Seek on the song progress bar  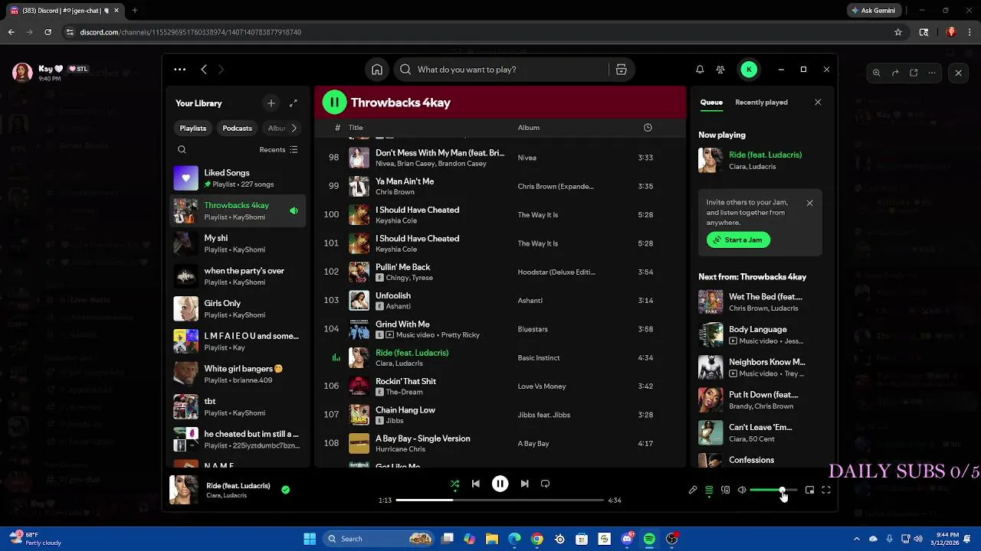(x=500, y=500)
